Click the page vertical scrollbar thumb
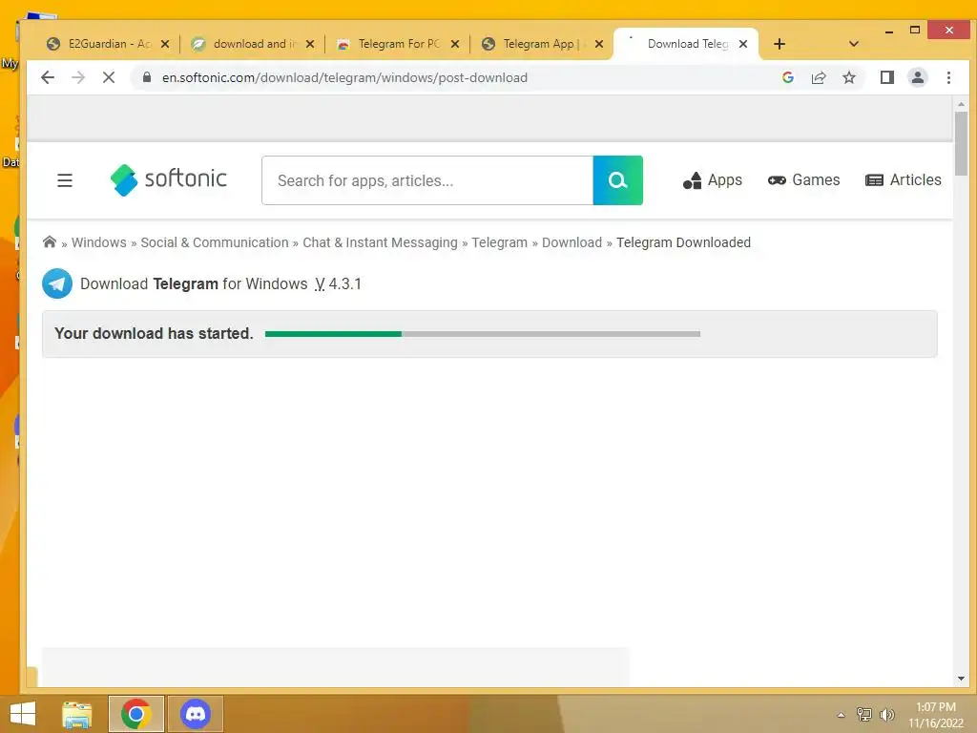This screenshot has height=733, width=977. pos(961,143)
